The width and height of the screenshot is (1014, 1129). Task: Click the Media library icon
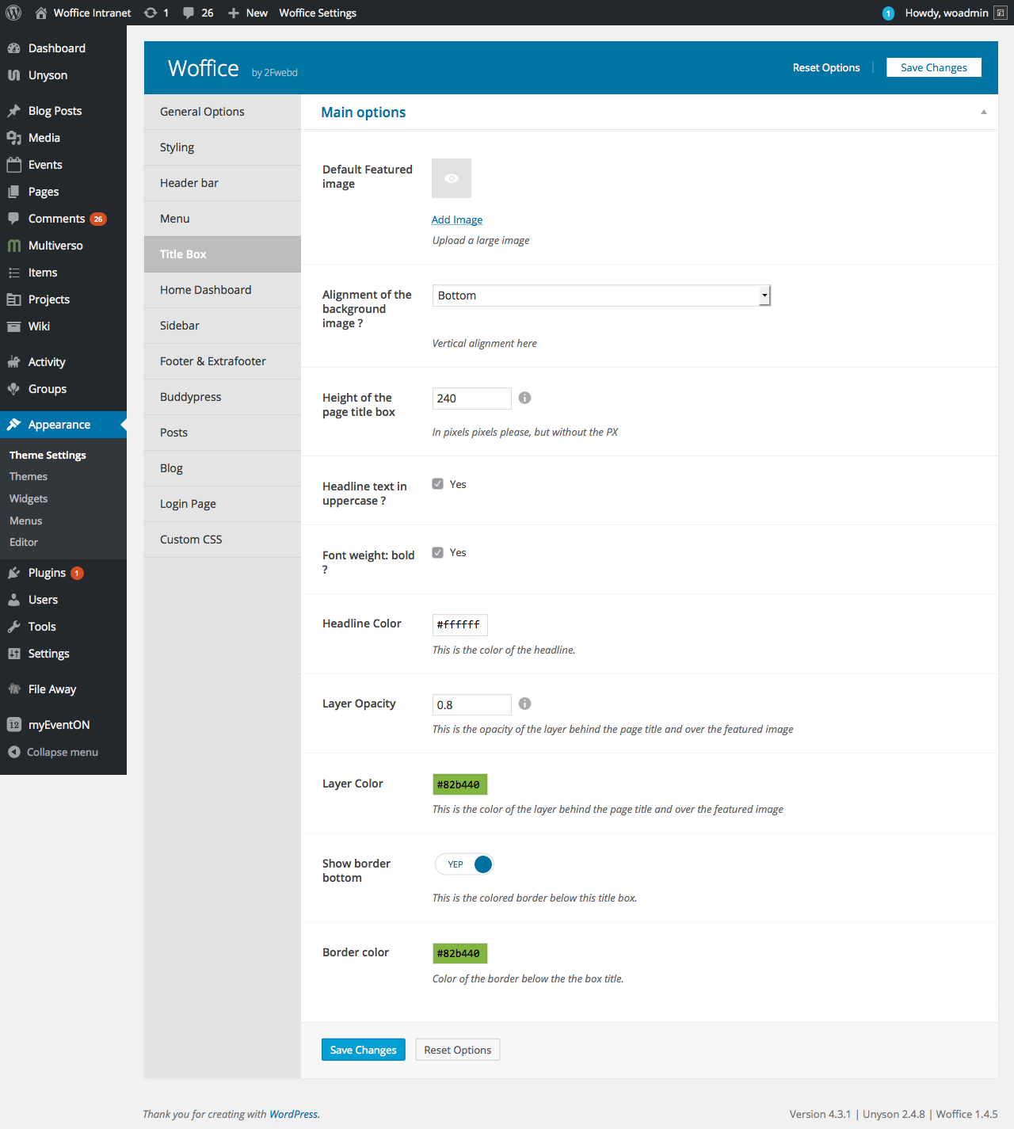[14, 138]
